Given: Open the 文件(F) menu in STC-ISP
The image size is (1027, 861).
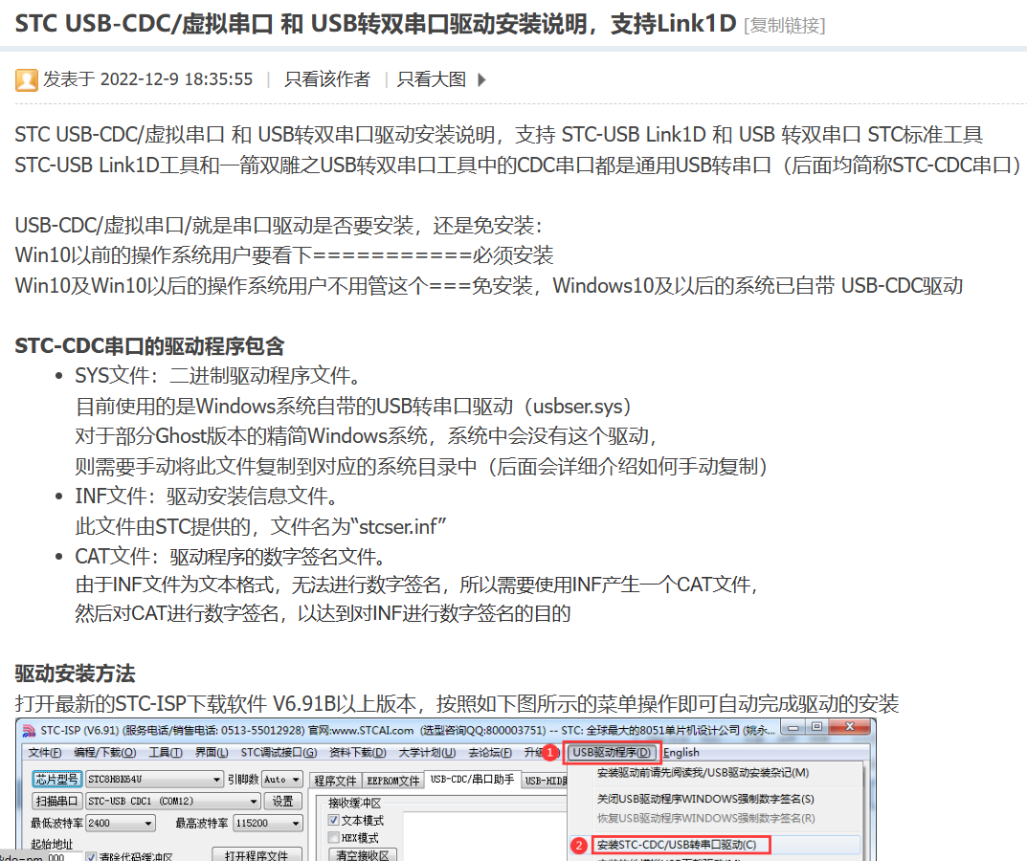Looking at the screenshot, I should click(x=45, y=752).
